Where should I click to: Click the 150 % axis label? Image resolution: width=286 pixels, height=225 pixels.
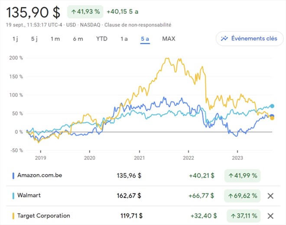[16, 76]
